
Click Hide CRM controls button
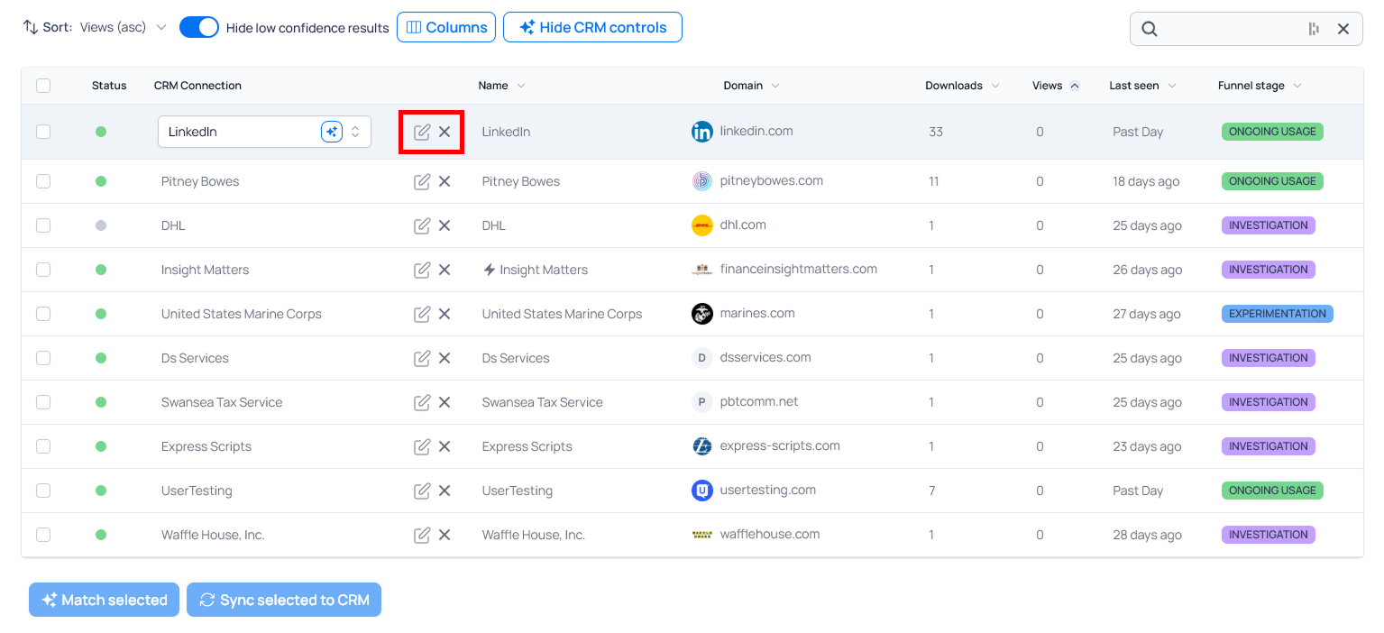[x=592, y=27]
